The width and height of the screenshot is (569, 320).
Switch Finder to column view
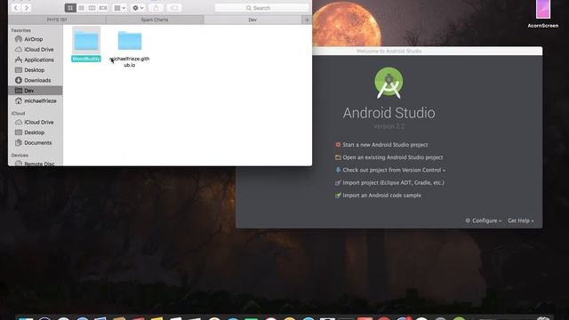(x=92, y=8)
